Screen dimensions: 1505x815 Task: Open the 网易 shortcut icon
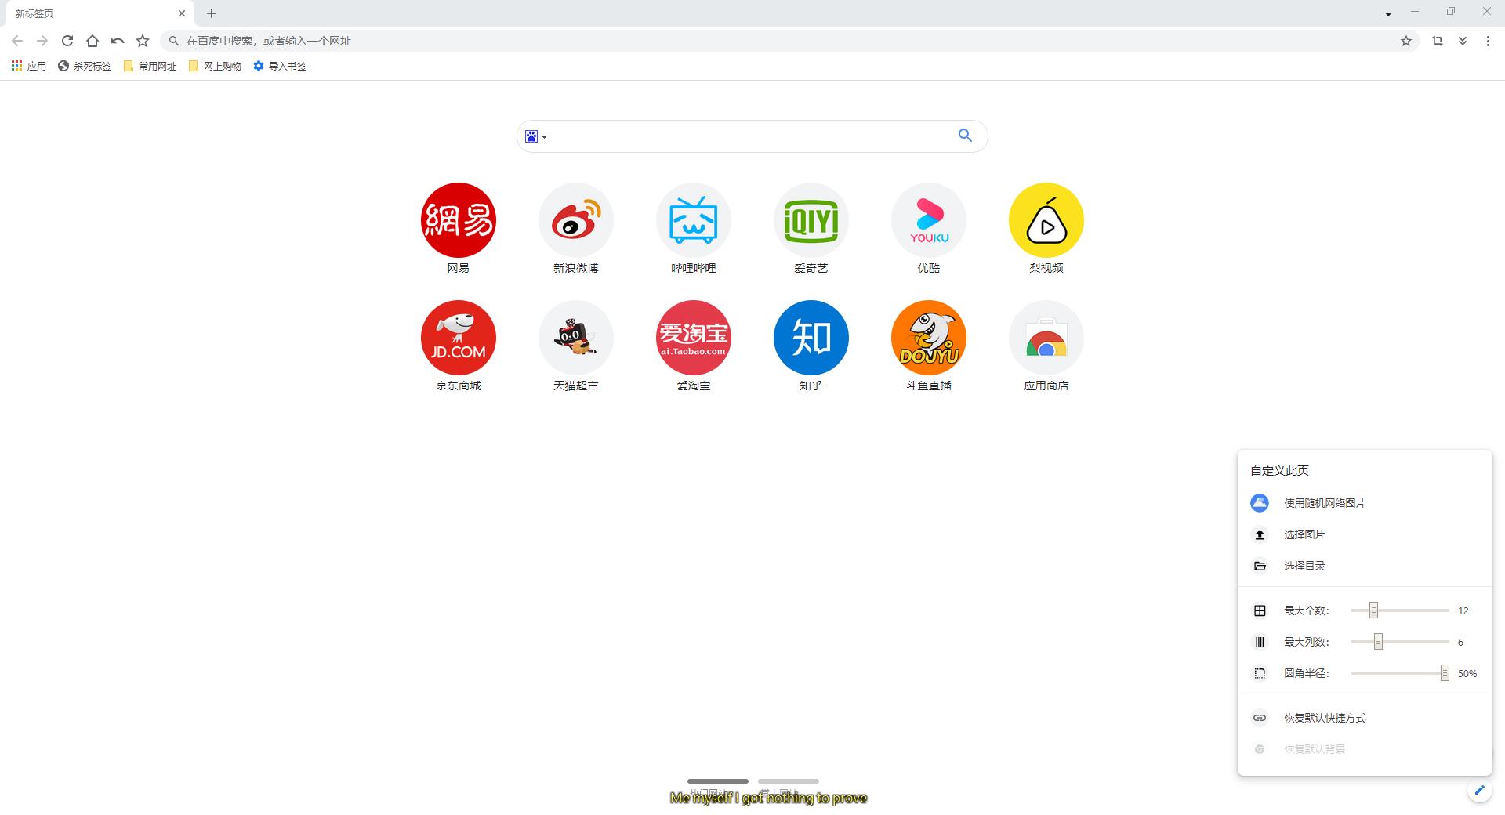click(459, 220)
